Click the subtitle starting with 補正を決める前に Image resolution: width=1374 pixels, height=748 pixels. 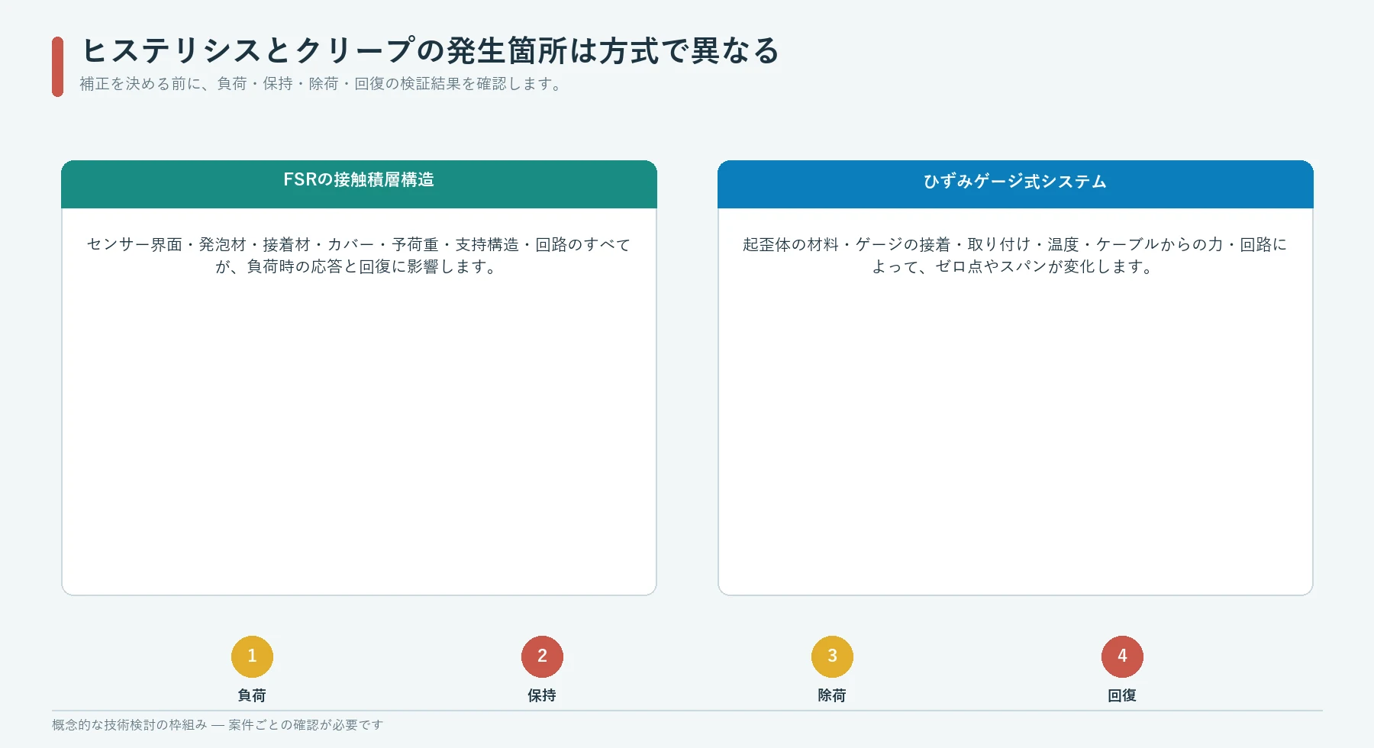pos(322,84)
